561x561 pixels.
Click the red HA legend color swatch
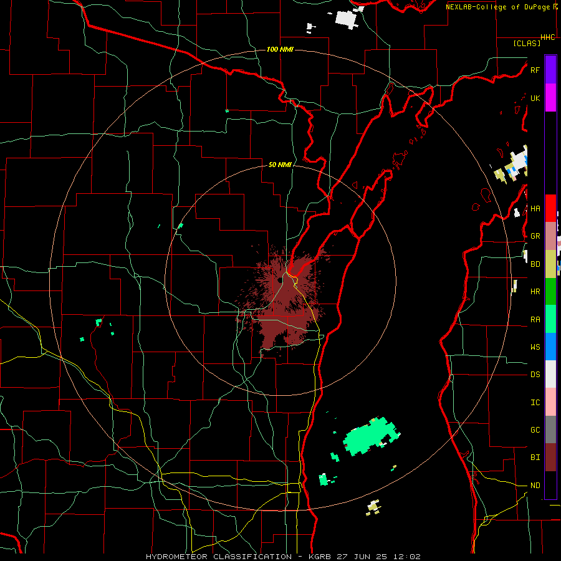(550, 208)
